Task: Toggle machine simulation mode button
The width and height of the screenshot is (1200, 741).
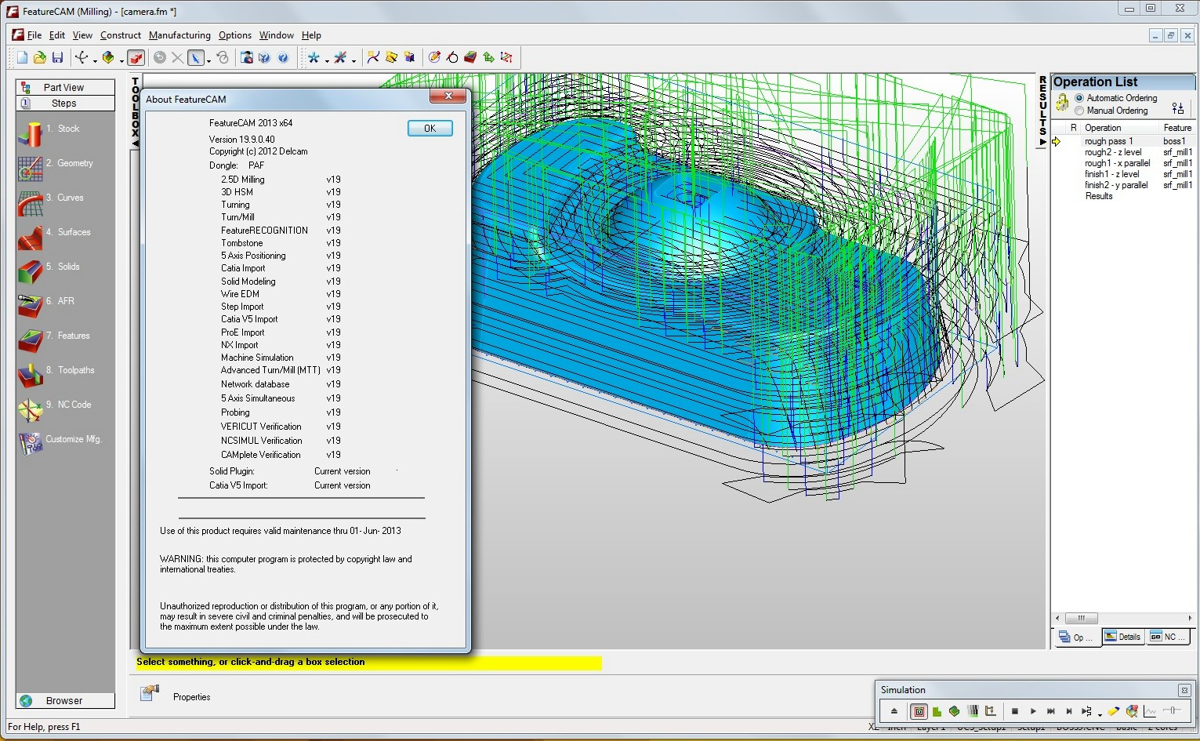Action: pos(991,711)
